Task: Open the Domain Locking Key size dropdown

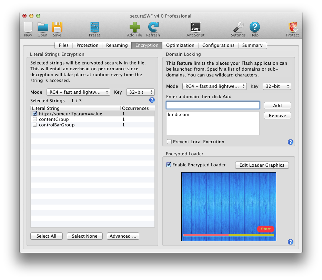Action: [277, 86]
